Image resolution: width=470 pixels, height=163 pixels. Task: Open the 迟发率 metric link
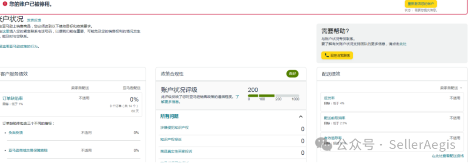(329, 98)
